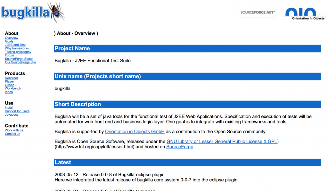Click the Work with us link
The height and width of the screenshot is (191, 328).
(x=14, y=130)
